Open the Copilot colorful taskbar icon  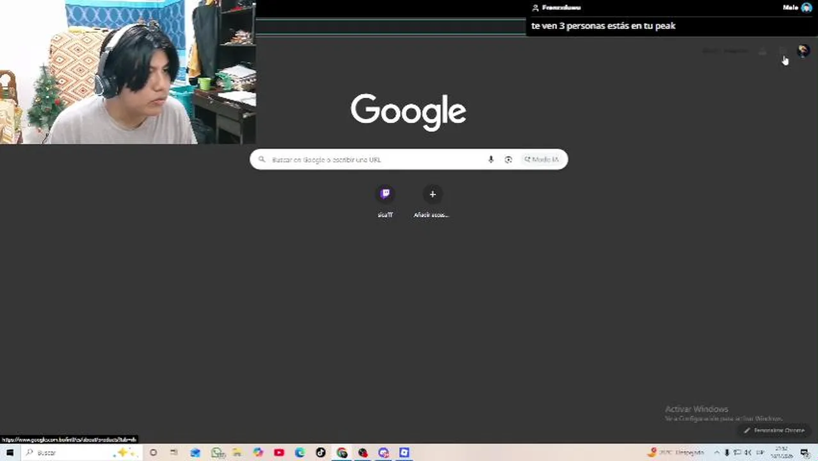click(258, 453)
